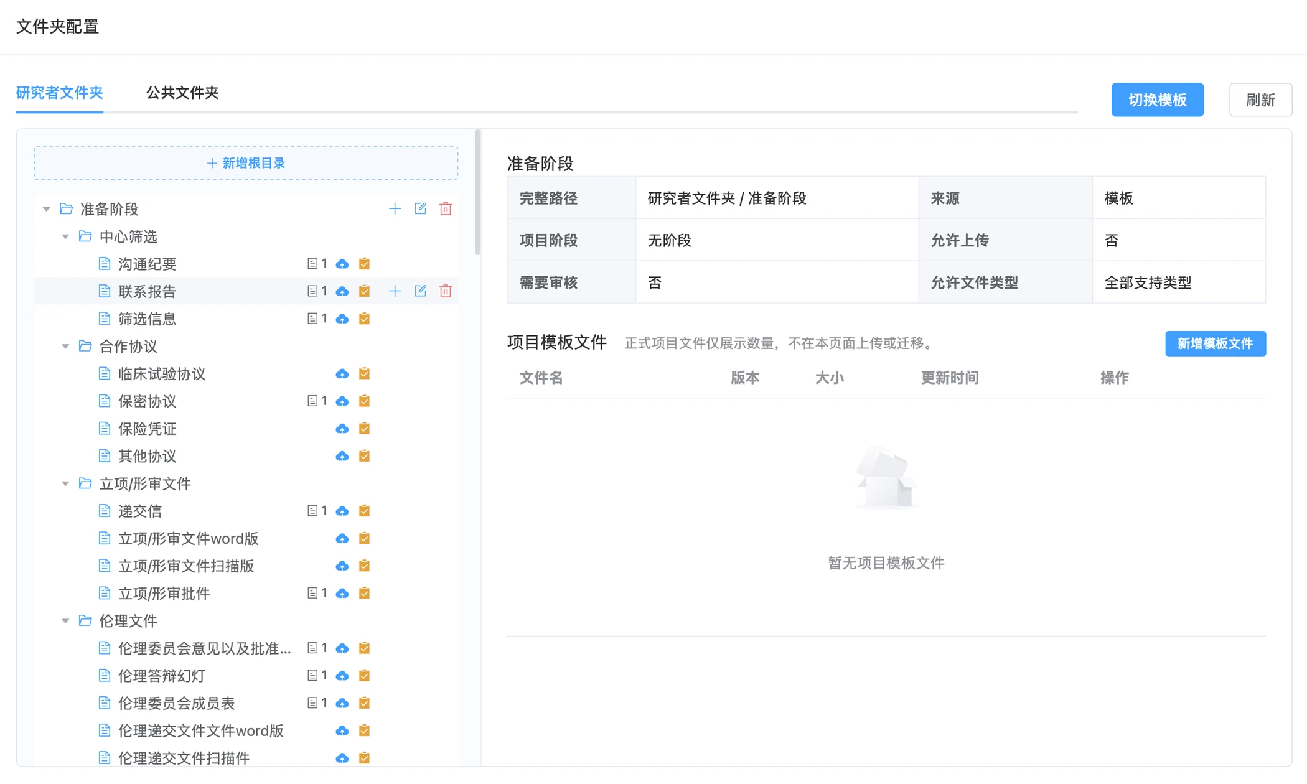Collapse the 合作协议 folder

(x=65, y=346)
